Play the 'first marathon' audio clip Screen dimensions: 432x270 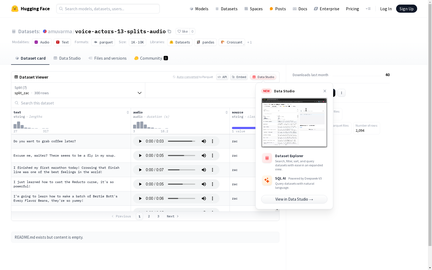(140, 170)
